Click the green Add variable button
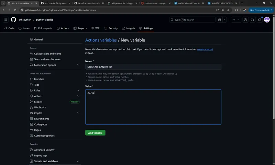This screenshot has width=275, height=165. pyautogui.click(x=95, y=133)
